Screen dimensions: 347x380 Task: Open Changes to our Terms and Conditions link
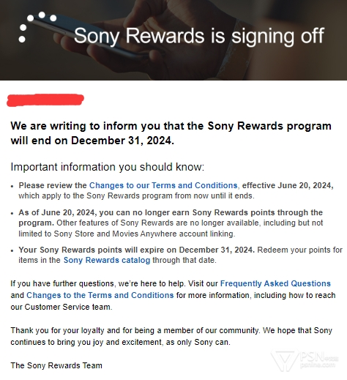[163, 185]
